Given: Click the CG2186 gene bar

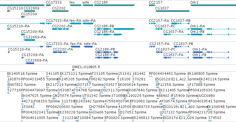Looking at the screenshot, I should (x=115, y=5).
